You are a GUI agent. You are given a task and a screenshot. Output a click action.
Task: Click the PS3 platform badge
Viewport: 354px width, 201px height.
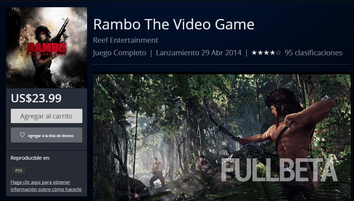19,170
